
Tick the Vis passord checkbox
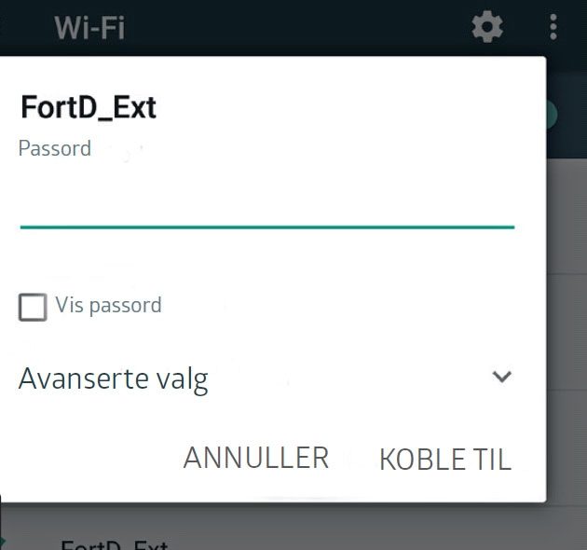(33, 308)
